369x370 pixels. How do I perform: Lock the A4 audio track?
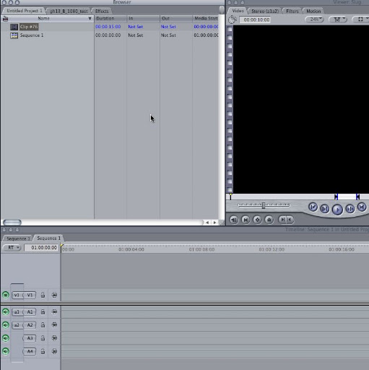click(x=43, y=351)
